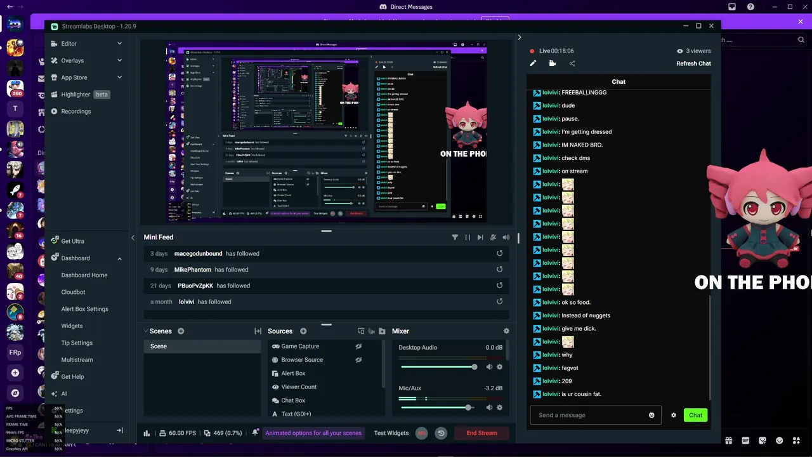Open performance stats bar-chart icon
The width and height of the screenshot is (812, 457).
pos(147,433)
